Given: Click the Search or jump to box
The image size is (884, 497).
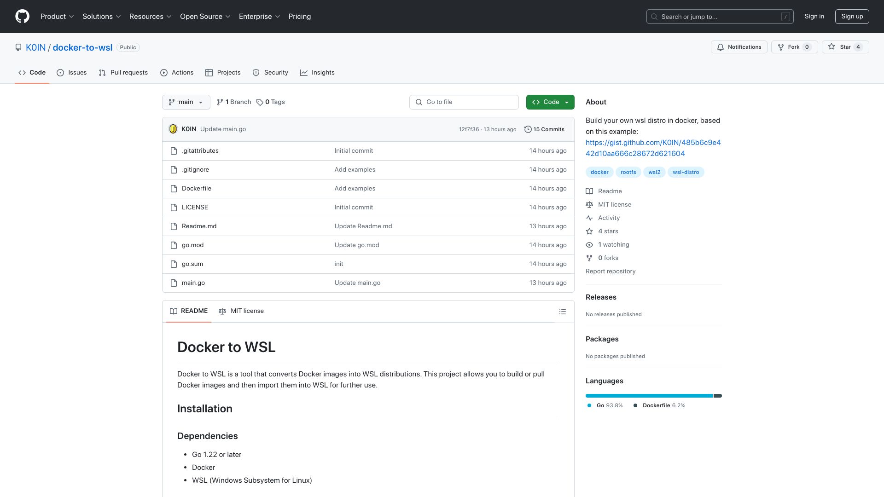Looking at the screenshot, I should 720,17.
